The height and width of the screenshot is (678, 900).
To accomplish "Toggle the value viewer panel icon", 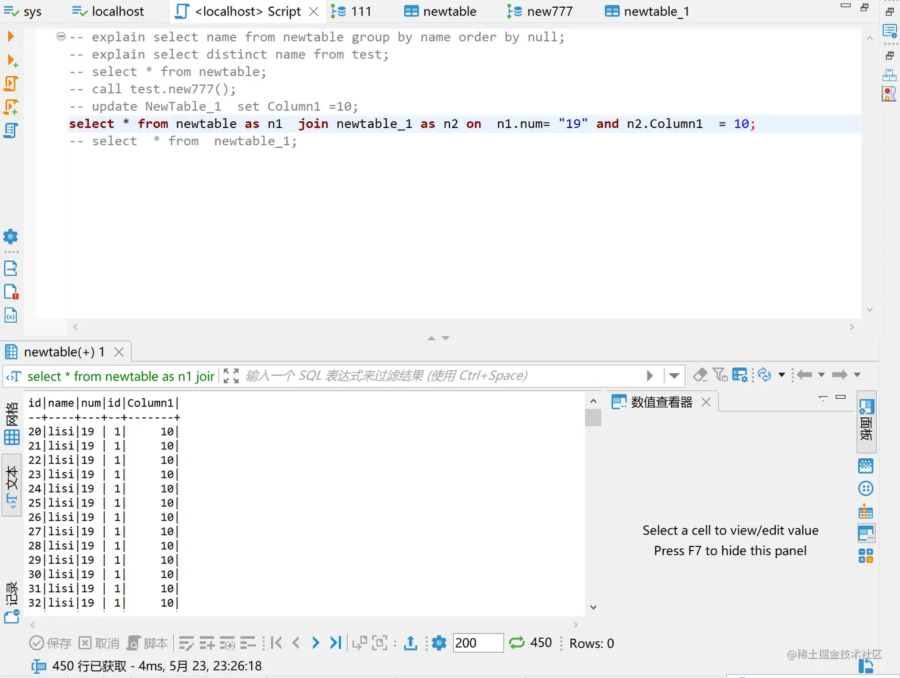I will click(866, 533).
